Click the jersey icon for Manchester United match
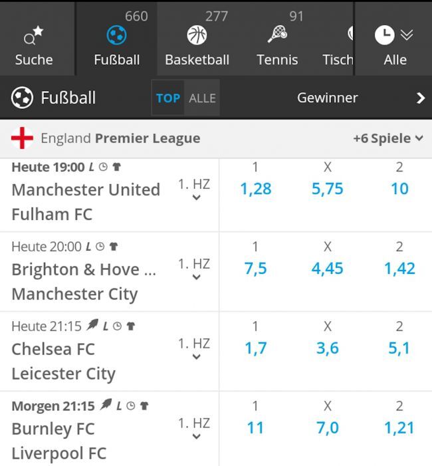 117,167
